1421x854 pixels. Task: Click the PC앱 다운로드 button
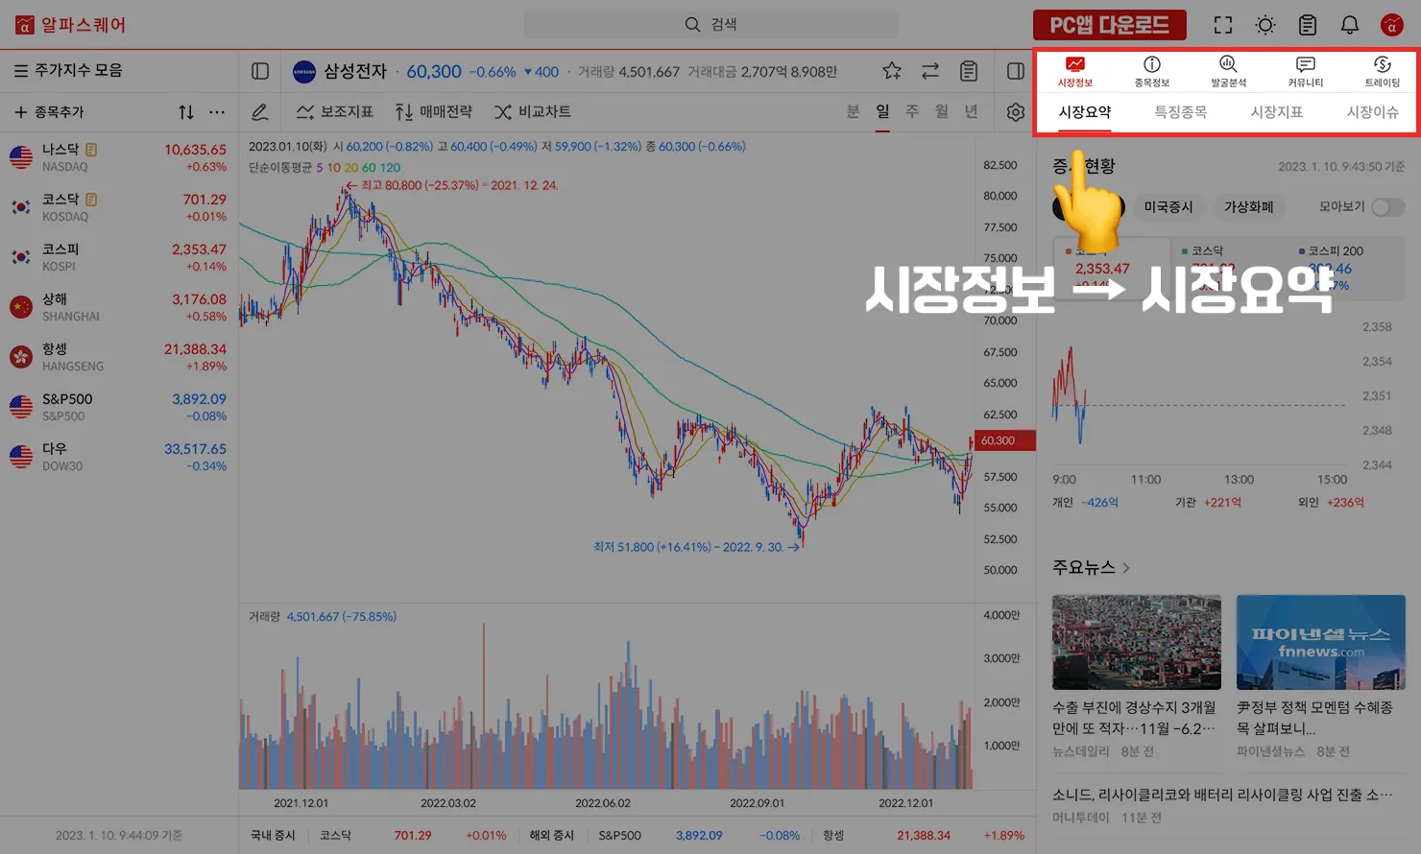[x=1109, y=25]
